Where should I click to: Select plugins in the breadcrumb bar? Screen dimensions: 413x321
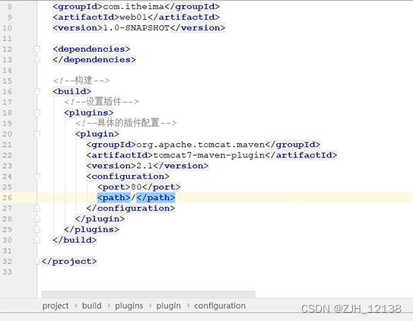point(129,306)
